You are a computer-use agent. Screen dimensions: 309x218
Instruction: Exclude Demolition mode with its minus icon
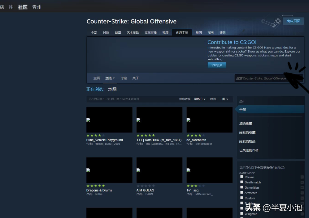[x=302, y=188]
